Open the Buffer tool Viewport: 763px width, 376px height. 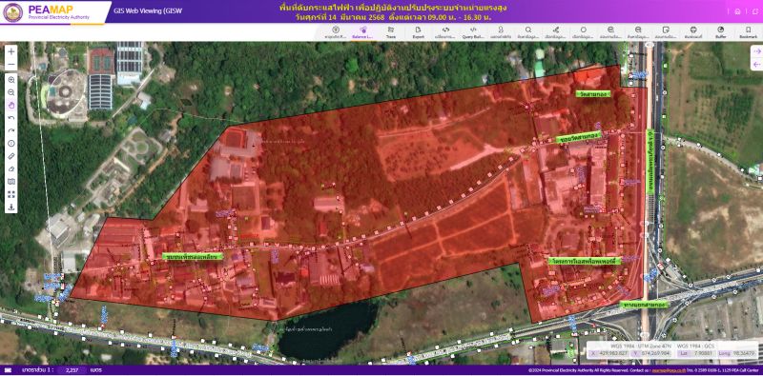click(x=721, y=32)
